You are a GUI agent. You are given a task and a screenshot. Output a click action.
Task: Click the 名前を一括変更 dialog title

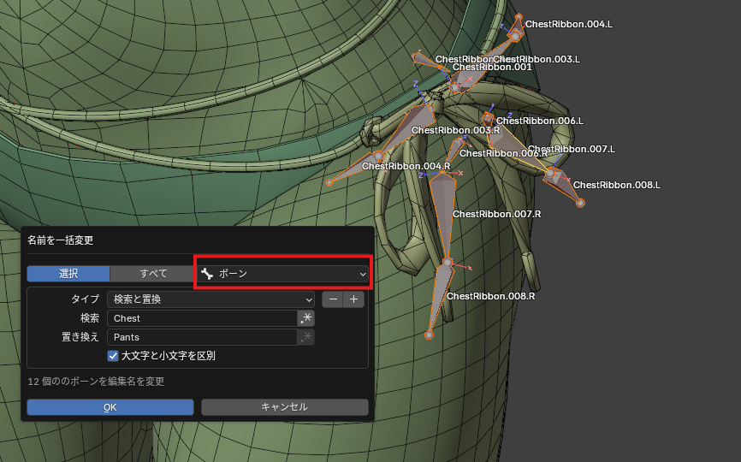point(61,240)
